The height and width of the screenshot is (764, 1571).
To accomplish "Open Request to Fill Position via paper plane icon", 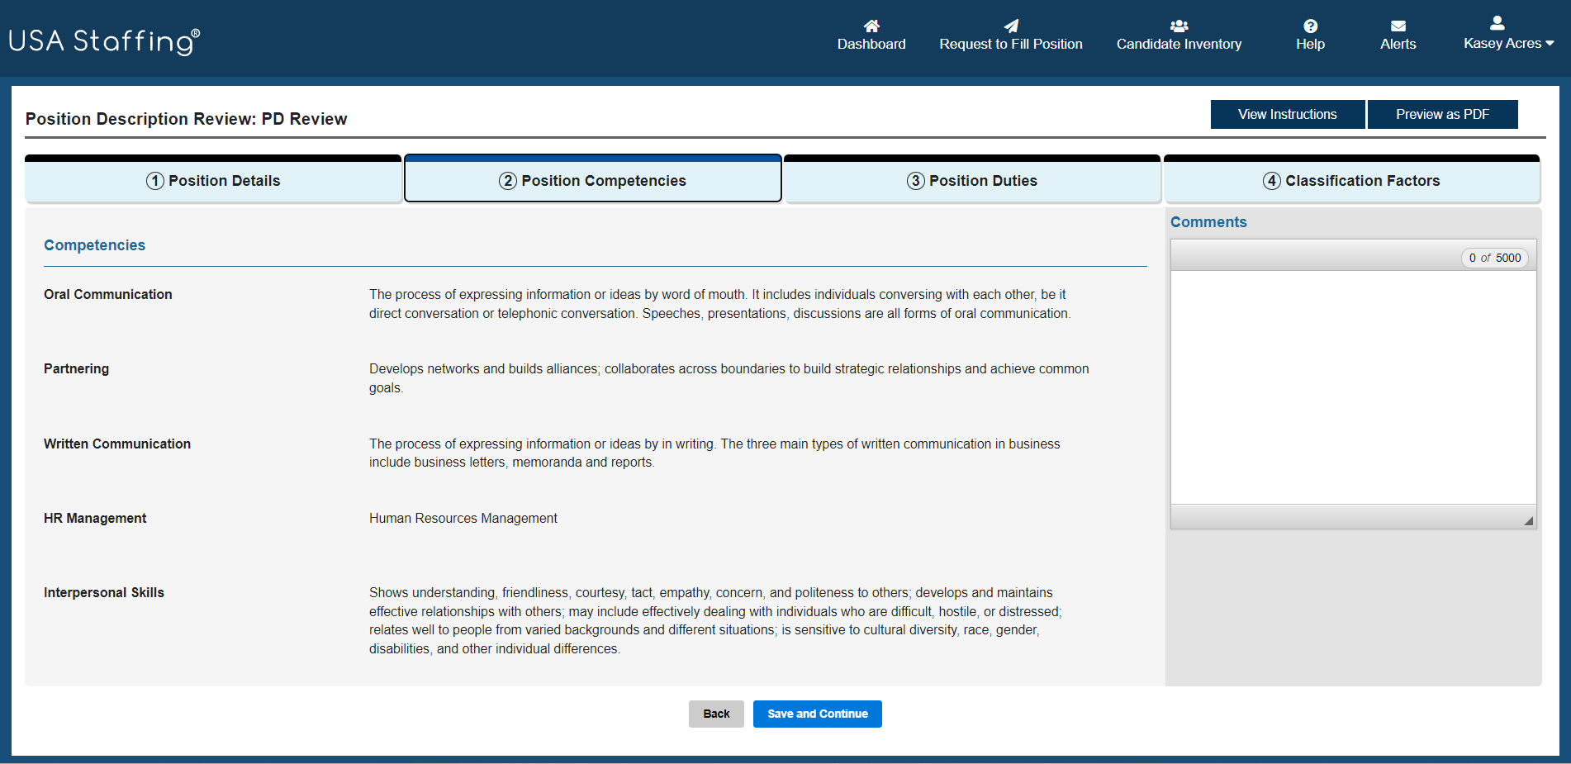I will (x=1011, y=24).
